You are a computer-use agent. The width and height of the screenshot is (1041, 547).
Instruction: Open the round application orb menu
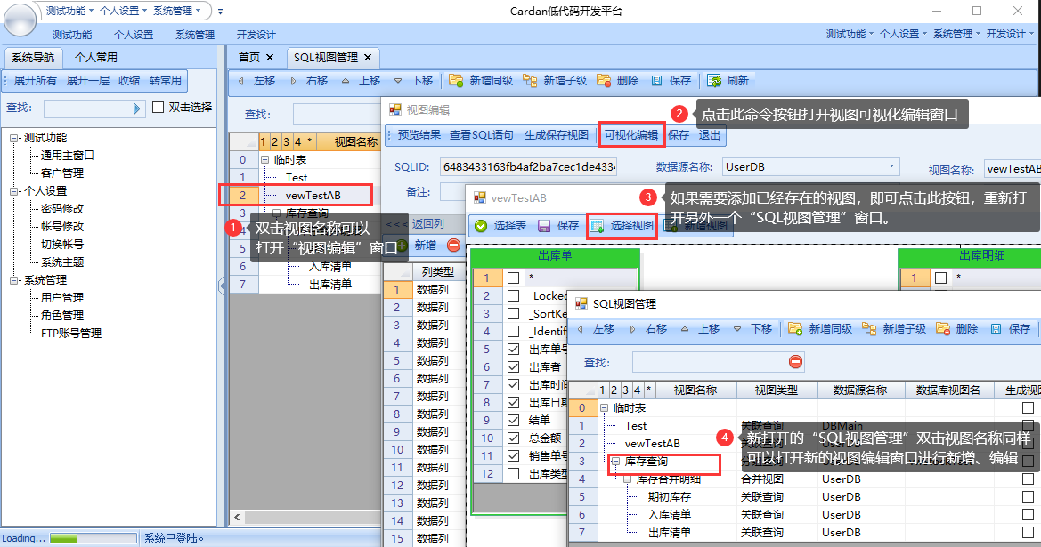pyautogui.click(x=20, y=20)
